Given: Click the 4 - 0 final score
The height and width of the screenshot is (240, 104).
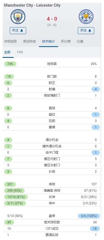Looking at the screenshot, I should [x=52, y=19].
